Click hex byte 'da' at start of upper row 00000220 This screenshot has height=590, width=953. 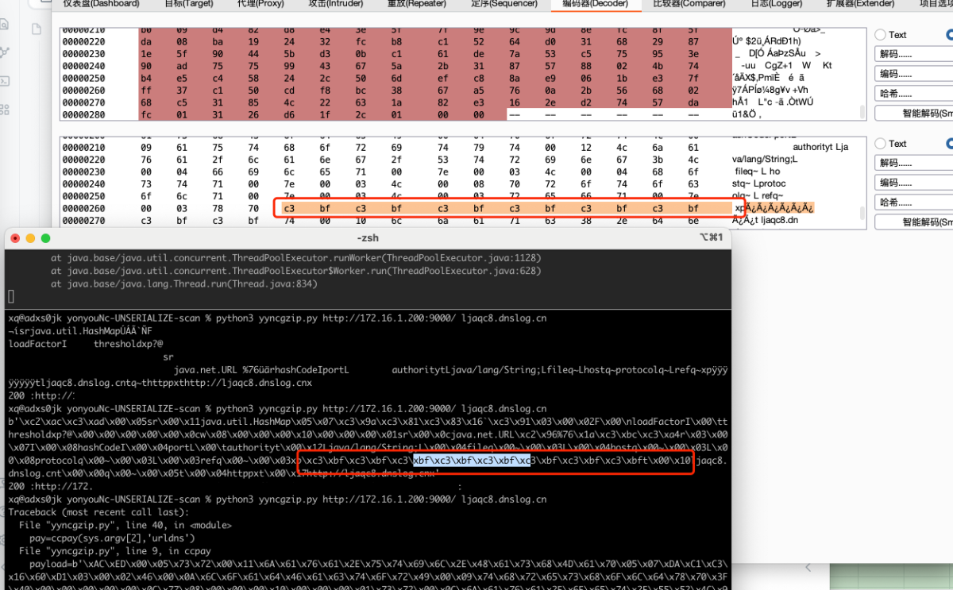[x=146, y=41]
